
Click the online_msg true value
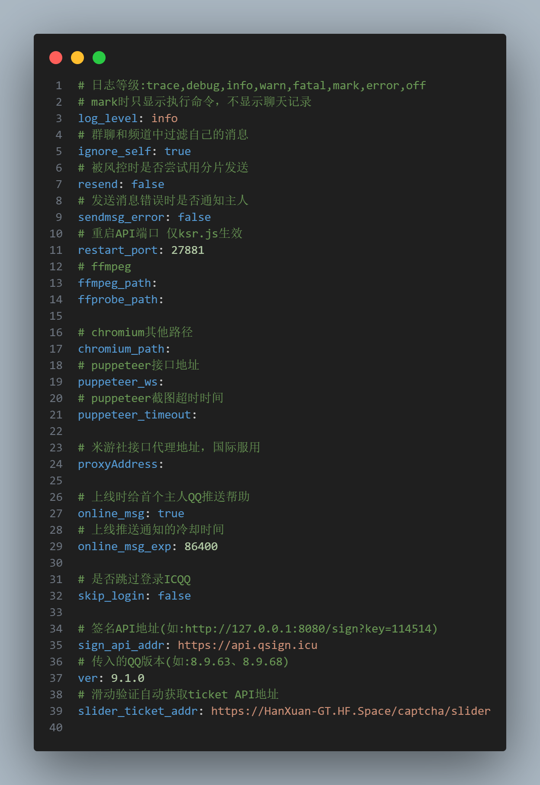click(171, 513)
